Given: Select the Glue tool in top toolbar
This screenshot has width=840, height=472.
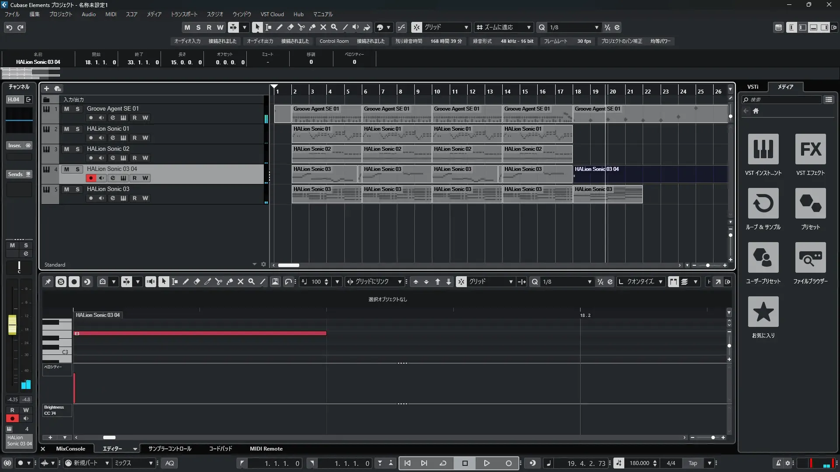Looking at the screenshot, I should point(312,27).
